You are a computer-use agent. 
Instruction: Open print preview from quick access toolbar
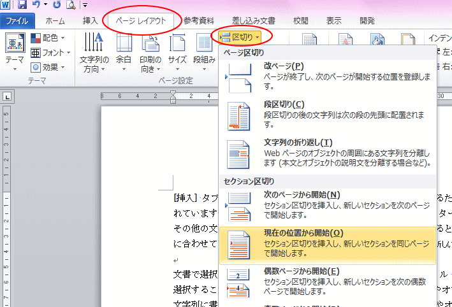(71, 4)
